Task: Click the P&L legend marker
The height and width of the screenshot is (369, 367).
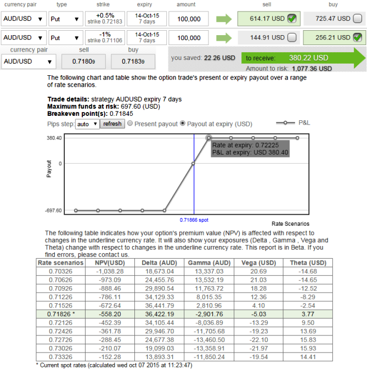Action: (x=285, y=123)
